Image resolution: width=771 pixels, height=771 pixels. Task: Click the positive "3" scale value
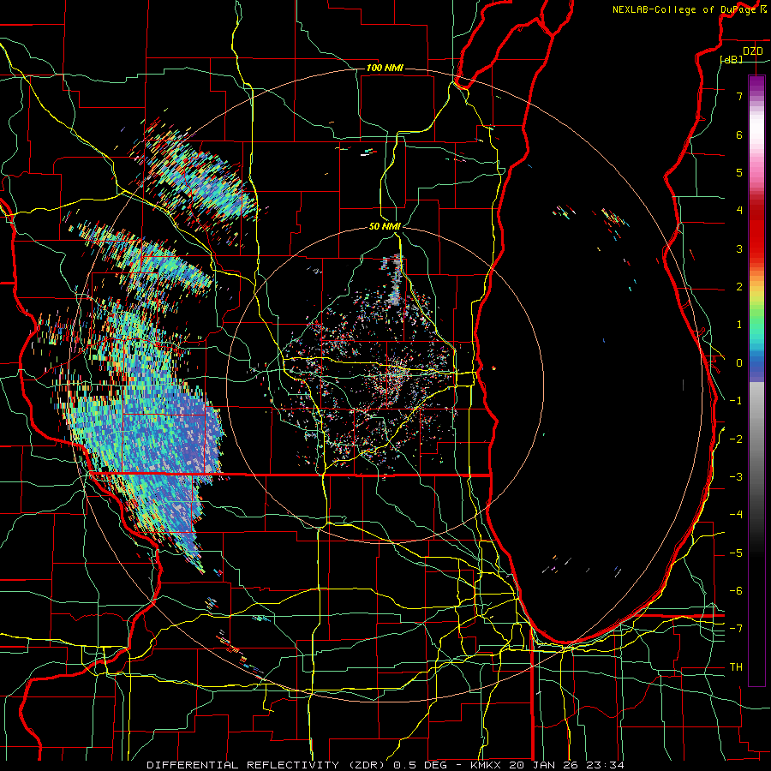tap(739, 248)
